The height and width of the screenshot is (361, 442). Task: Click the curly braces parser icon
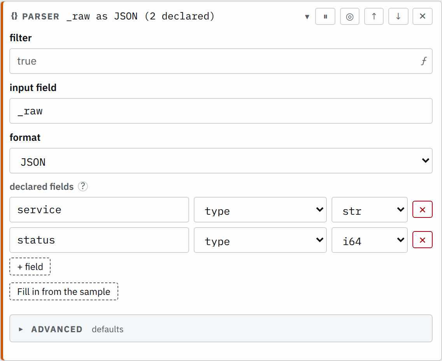click(x=14, y=16)
